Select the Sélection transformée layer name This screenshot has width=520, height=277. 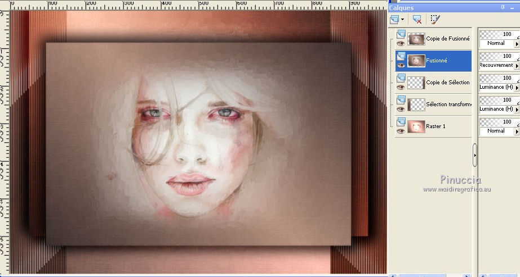448,104
